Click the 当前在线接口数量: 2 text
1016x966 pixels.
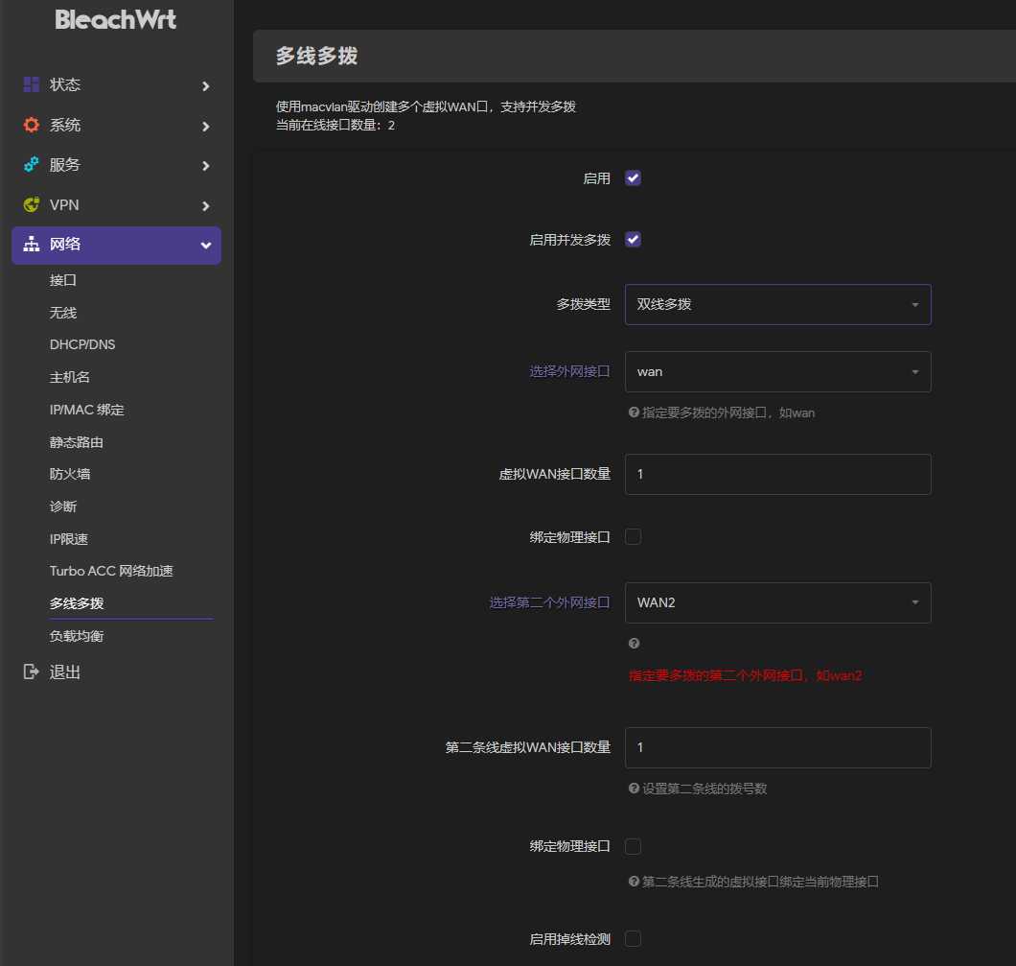point(335,125)
